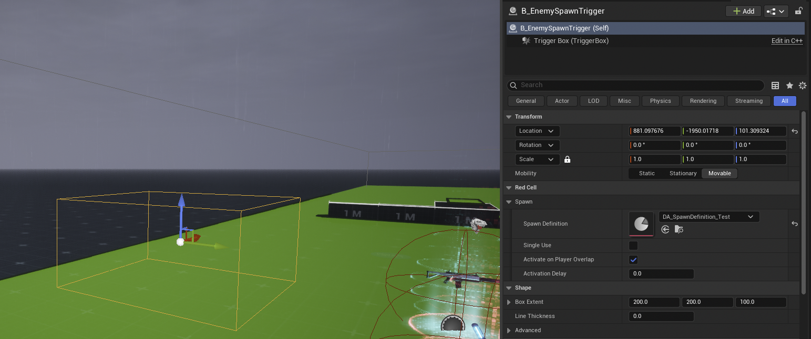811x339 pixels.
Task: Open the details settings gear
Action: [802, 86]
